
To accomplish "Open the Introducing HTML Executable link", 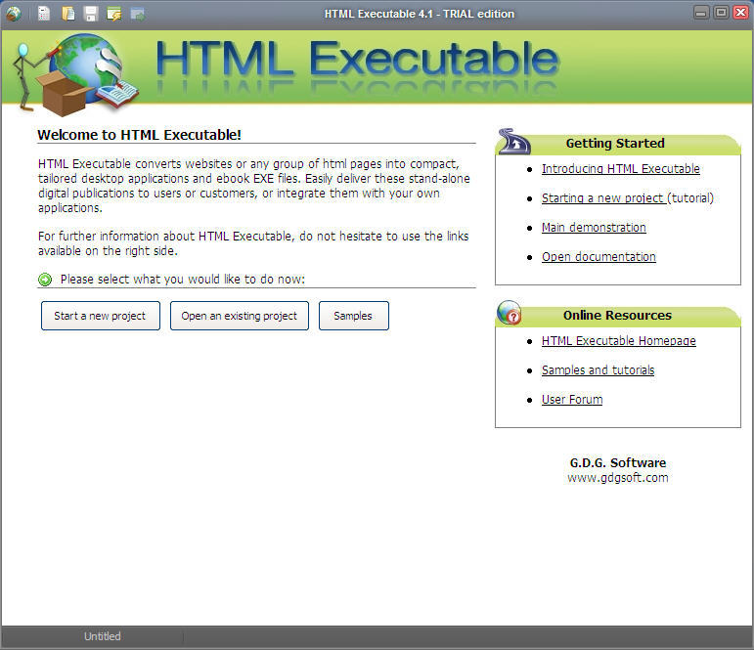I will [620, 169].
